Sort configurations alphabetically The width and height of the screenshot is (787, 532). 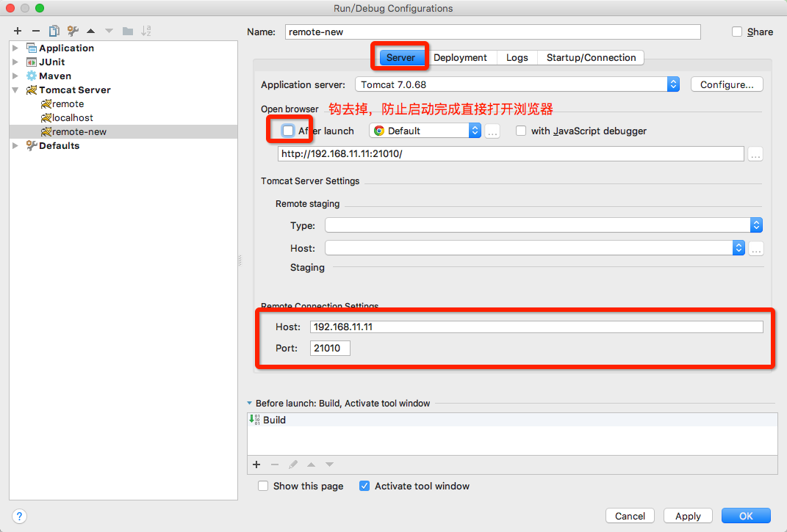(x=146, y=31)
